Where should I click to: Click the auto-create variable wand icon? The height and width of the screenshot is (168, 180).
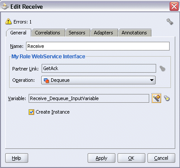point(156,98)
